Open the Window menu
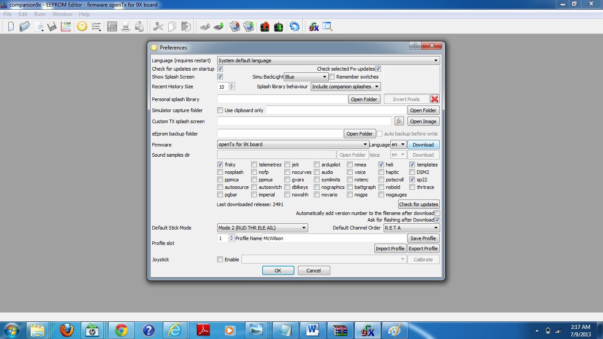Screen dimensions: 603x339 (x=62, y=14)
